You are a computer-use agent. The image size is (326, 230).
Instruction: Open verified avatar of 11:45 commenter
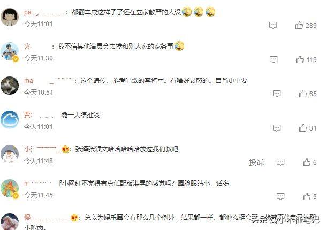click(x=10, y=188)
